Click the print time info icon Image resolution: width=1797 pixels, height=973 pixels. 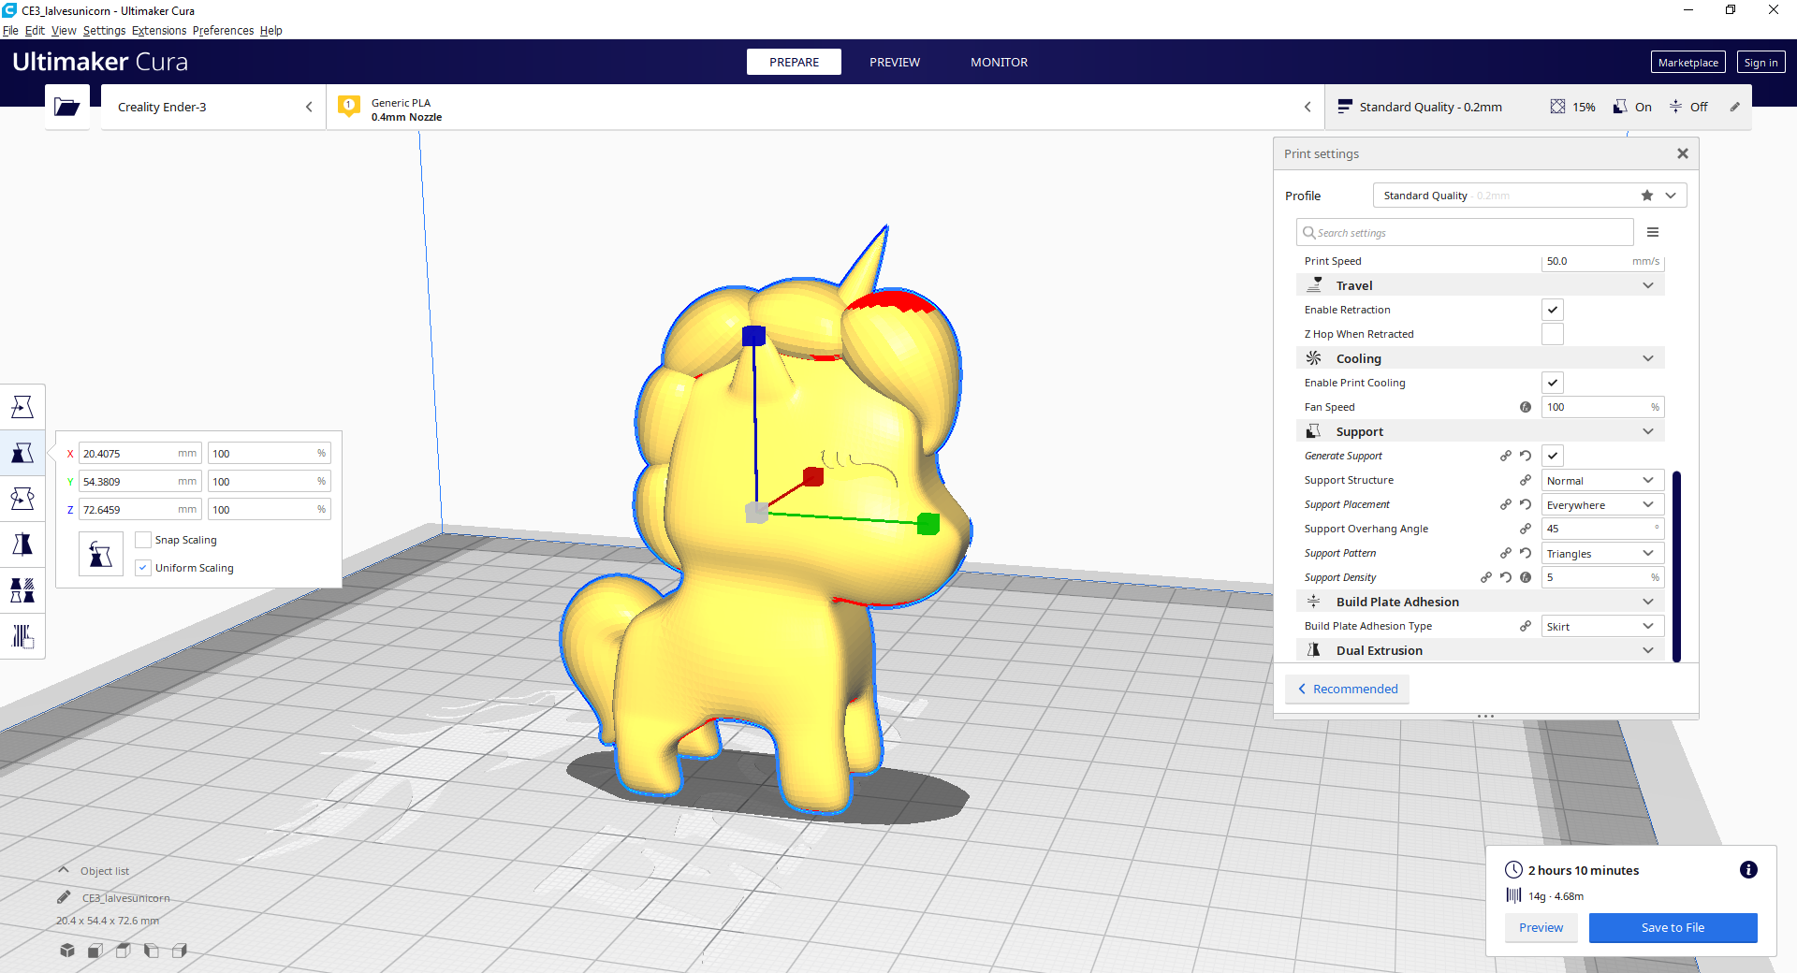coord(1748,870)
